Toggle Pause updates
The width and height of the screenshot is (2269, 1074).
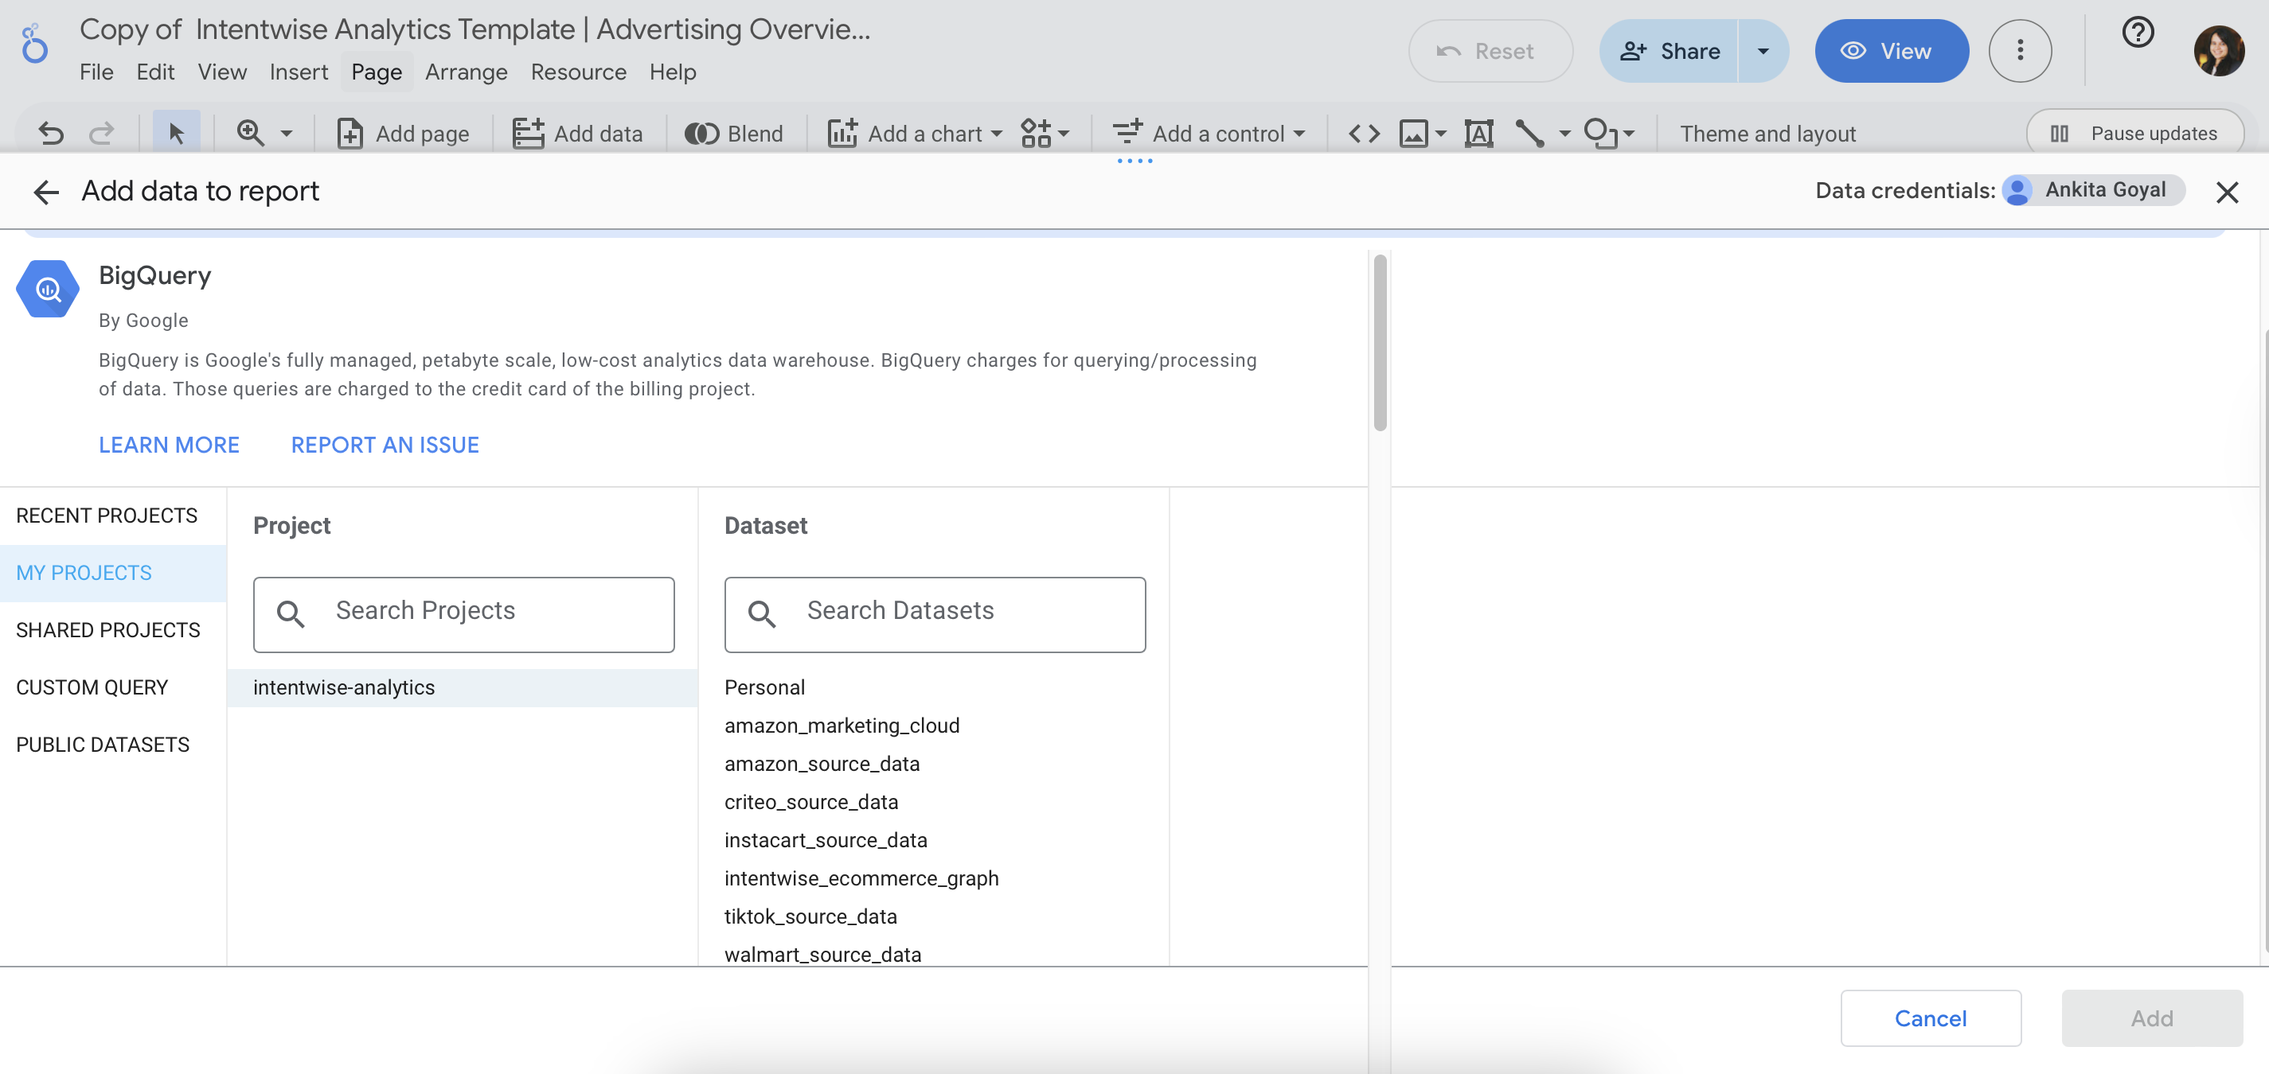2134,134
